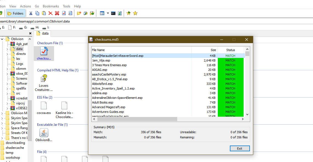The height and width of the screenshot is (162, 313).
Task: Select the F: drive button
Action: [x=12, y=27]
